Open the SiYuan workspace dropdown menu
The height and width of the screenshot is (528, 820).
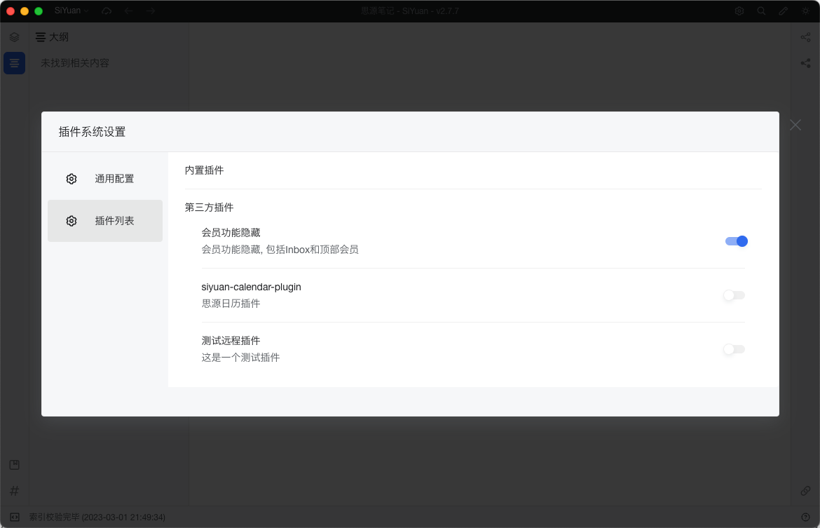coord(71,11)
